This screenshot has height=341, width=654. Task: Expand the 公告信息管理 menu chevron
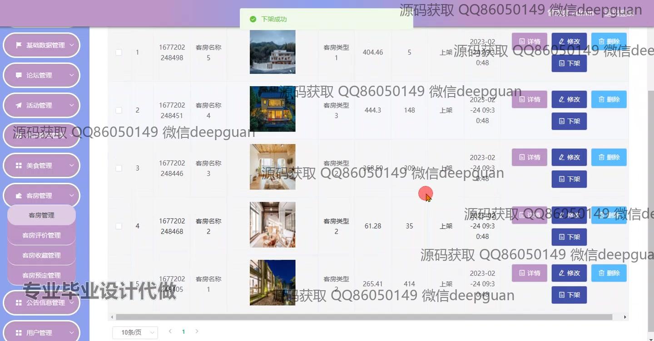(x=72, y=302)
